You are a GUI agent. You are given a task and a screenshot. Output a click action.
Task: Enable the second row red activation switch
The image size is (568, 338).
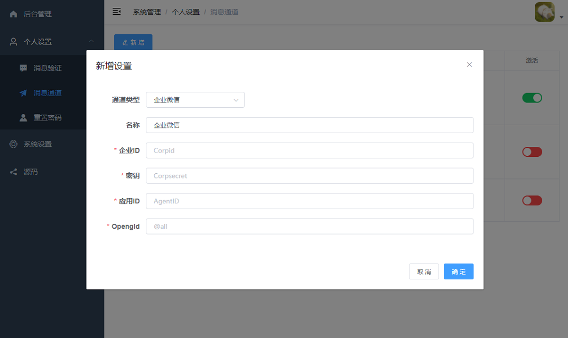pos(532,152)
